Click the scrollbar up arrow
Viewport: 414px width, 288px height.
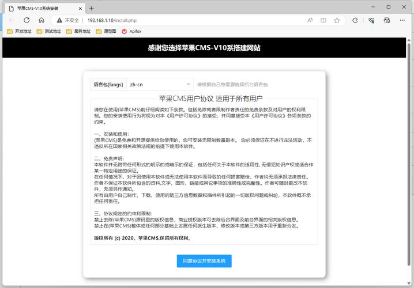[x=409, y=40]
